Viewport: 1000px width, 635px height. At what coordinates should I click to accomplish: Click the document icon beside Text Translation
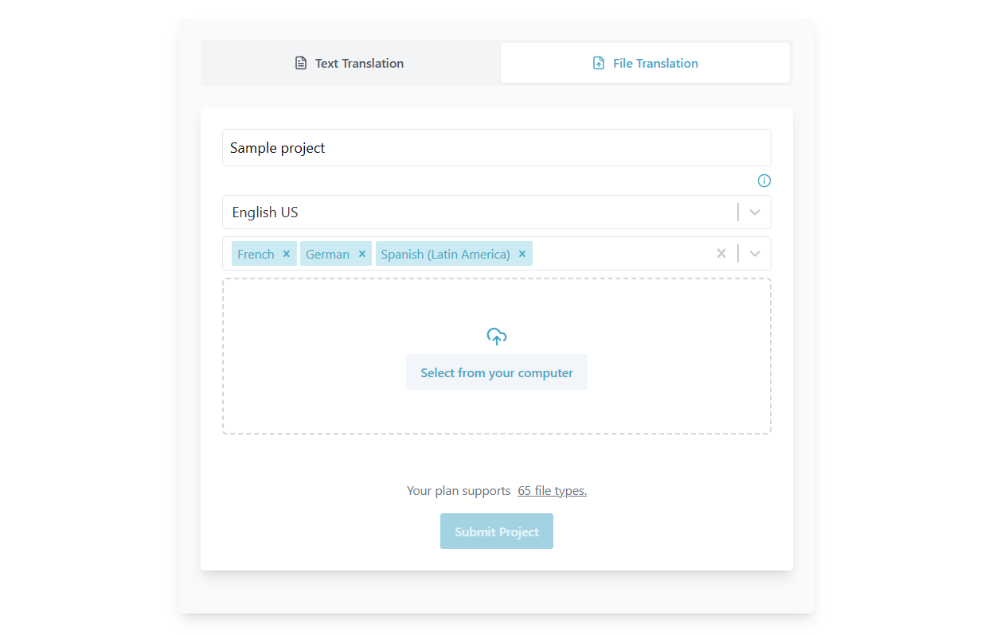tap(300, 62)
